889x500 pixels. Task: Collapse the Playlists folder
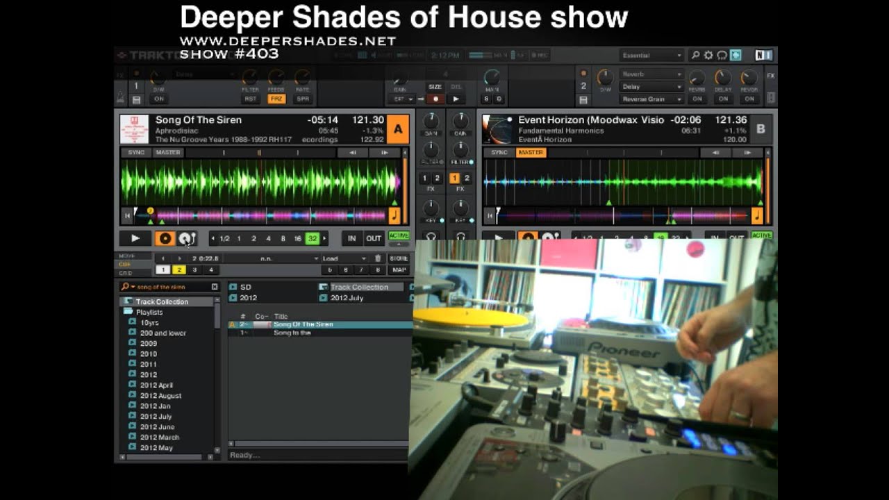(x=129, y=312)
